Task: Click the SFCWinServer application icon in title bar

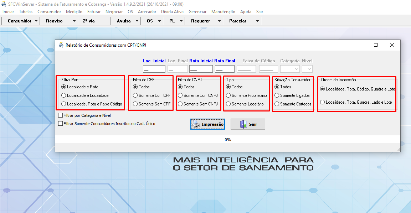Action: (x=5, y=4)
